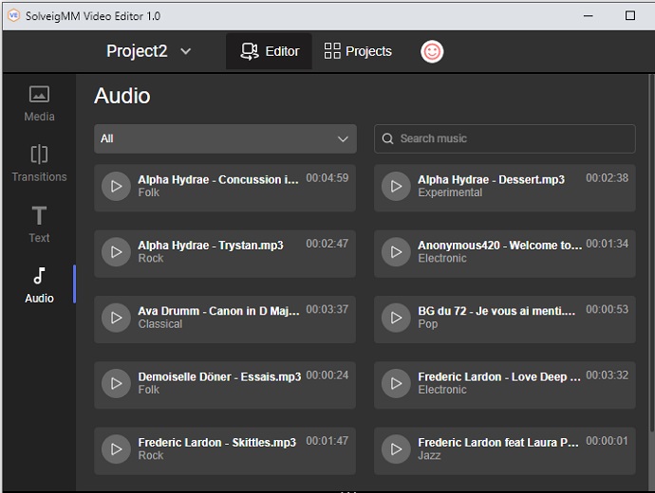This screenshot has height=493, width=655.
Task: Select Alpha Hydrae - Dessert.mp3 title
Action: pos(492,180)
